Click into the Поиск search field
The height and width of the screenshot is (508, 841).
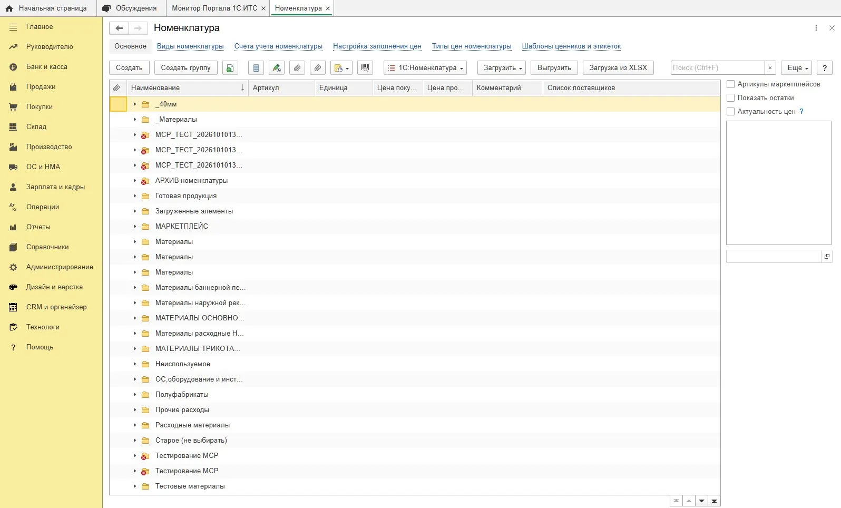(718, 68)
